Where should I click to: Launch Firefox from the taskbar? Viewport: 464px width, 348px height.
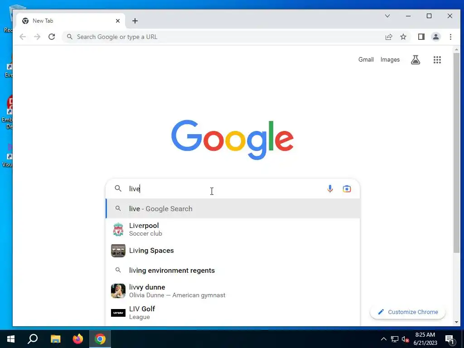(x=78, y=339)
